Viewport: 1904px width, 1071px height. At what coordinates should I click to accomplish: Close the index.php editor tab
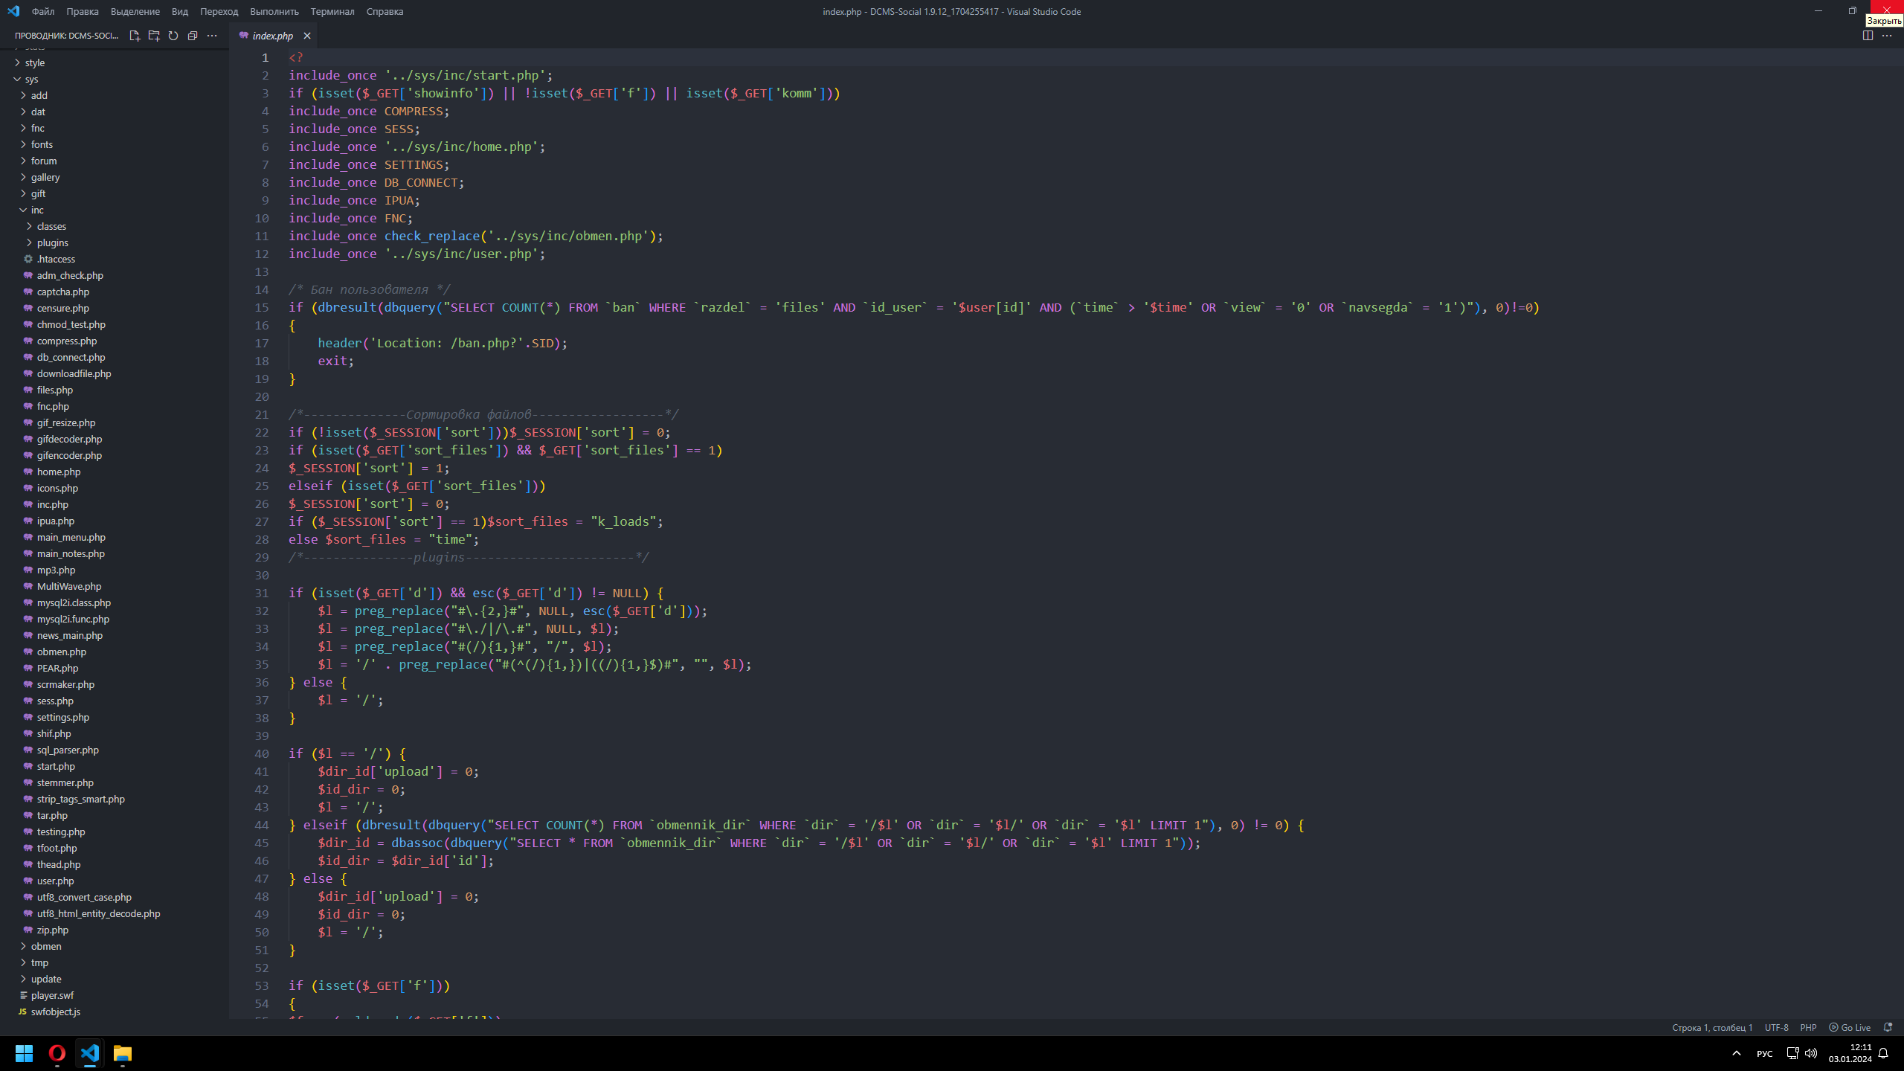point(307,36)
